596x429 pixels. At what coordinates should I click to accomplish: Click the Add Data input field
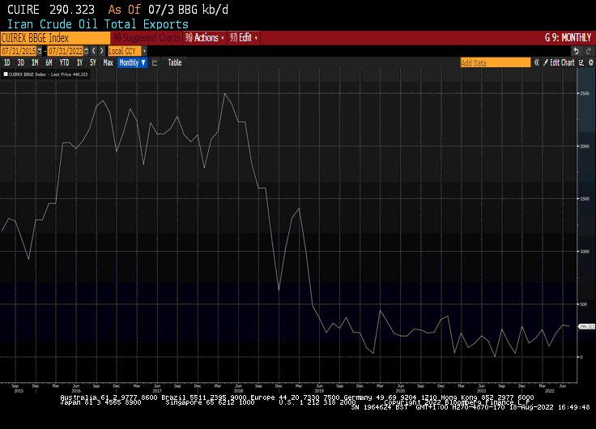tap(496, 62)
